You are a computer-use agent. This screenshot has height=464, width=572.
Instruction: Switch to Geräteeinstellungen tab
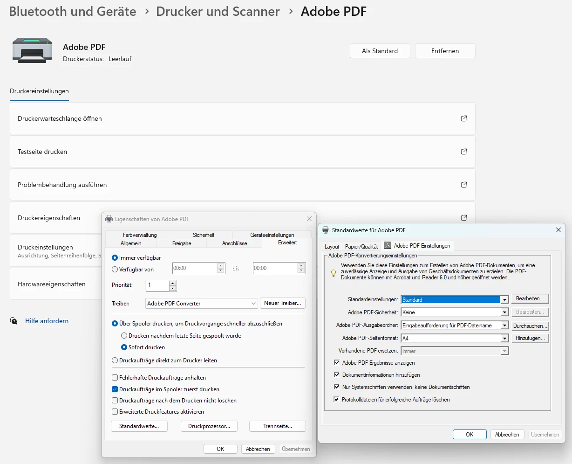point(272,235)
